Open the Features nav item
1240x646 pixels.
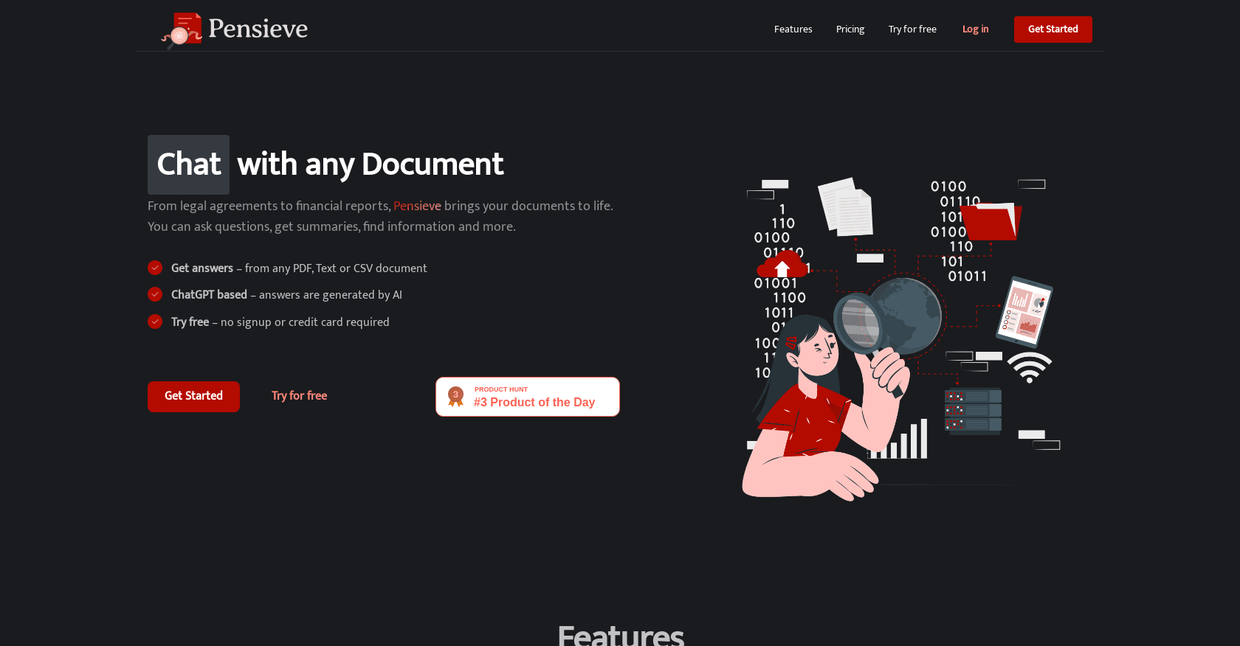pyautogui.click(x=793, y=29)
